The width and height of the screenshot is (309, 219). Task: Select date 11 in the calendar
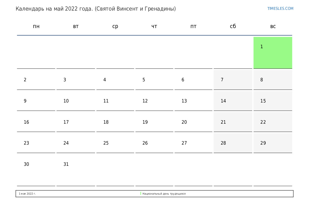click(x=115, y=101)
